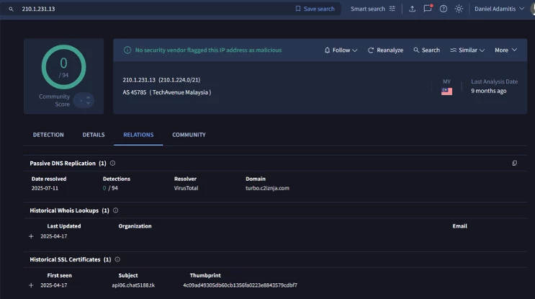The width and height of the screenshot is (535, 299).
Task: Click the upload file icon
Action: [x=412, y=9]
